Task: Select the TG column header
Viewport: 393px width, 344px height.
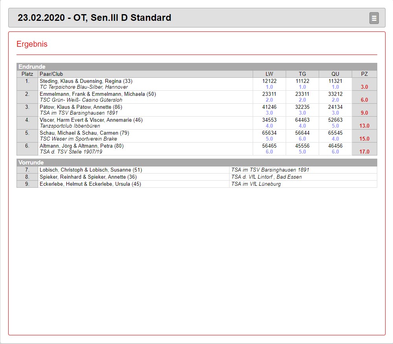Action: [x=302, y=74]
